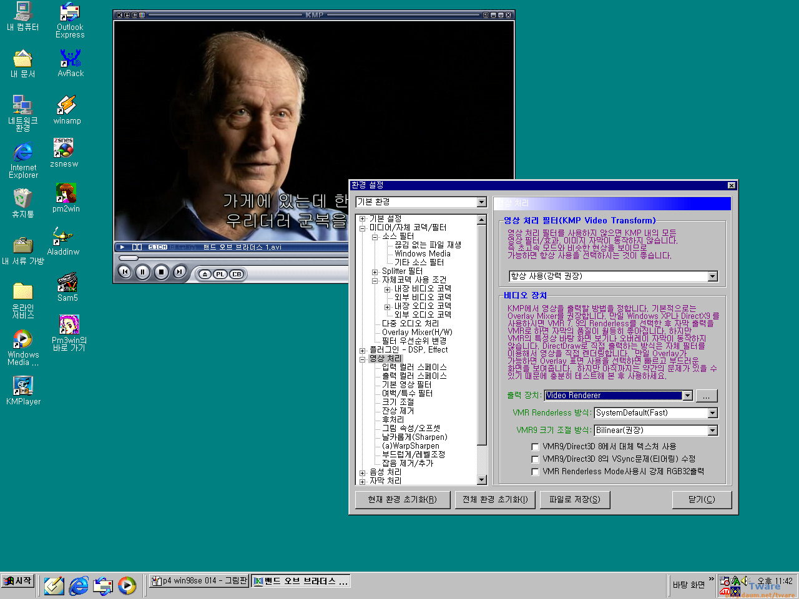Open the AvRack desktop icon
799x599 pixels.
[71, 63]
